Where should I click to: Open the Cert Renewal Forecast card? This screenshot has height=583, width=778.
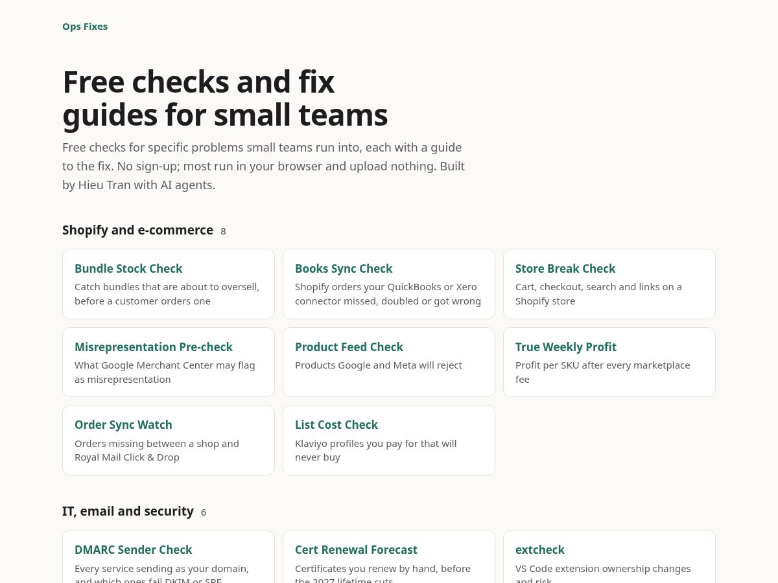[x=389, y=557]
